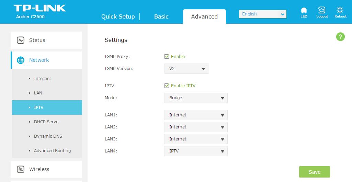
Task: Select Advanced Routing in sidebar
Action: tap(52, 151)
